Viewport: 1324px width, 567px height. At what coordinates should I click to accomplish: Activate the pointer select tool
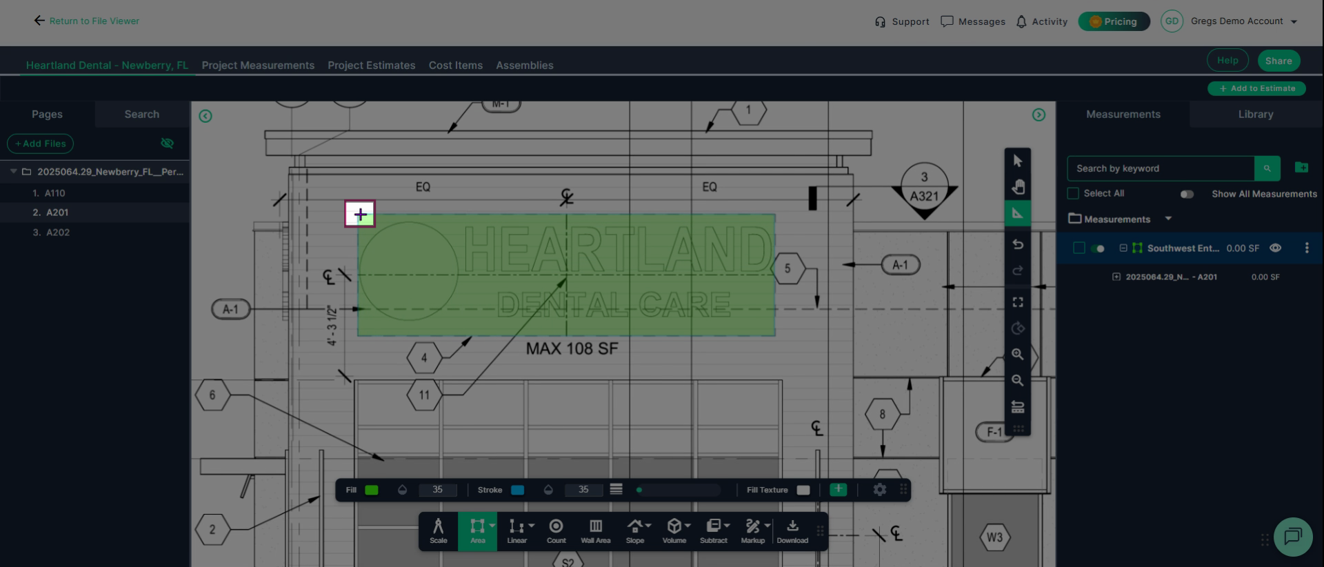click(x=1018, y=161)
